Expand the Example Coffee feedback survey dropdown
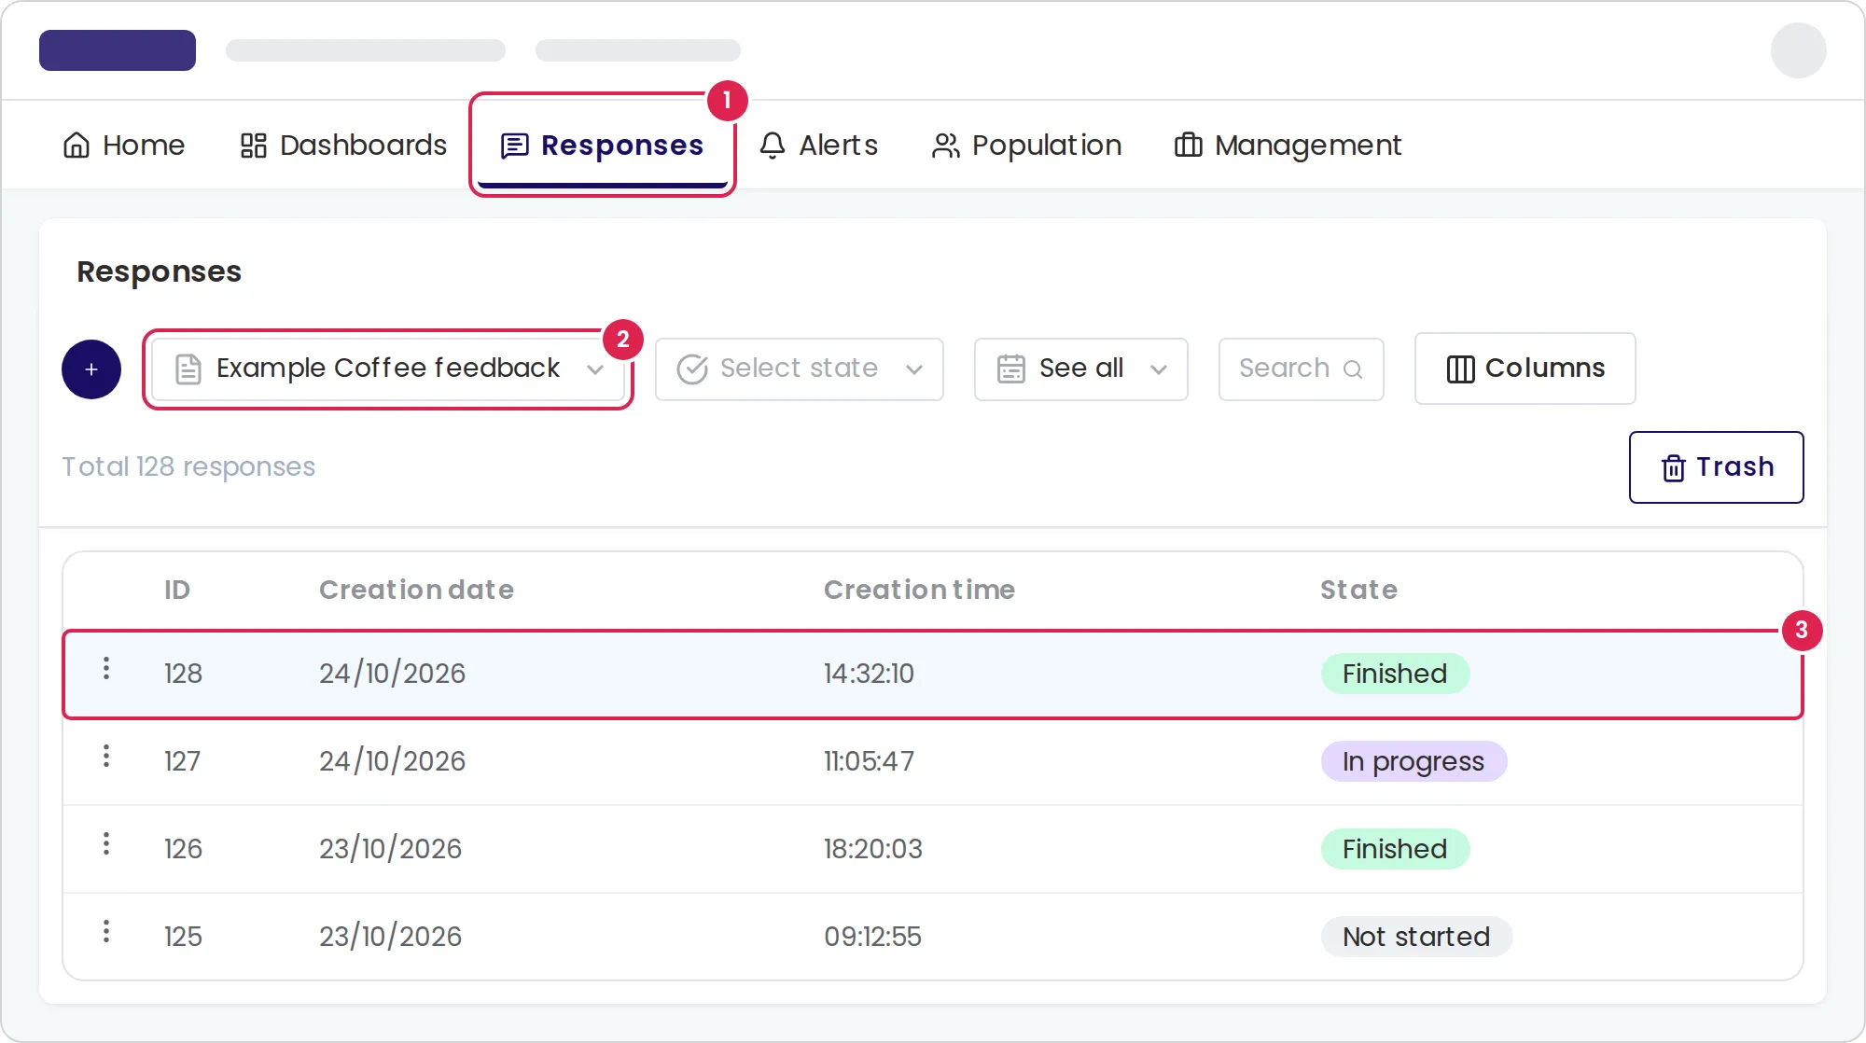This screenshot has width=1866, height=1043. point(388,369)
